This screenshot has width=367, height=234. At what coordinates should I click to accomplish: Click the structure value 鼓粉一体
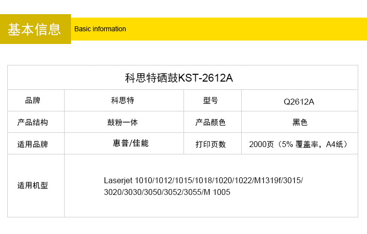pos(123,122)
